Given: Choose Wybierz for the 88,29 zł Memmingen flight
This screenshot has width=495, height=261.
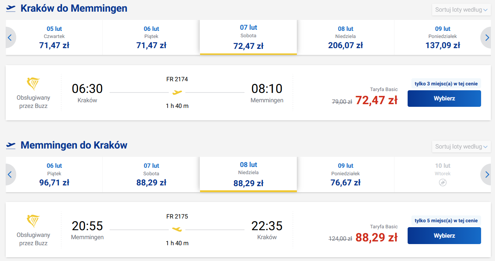Looking at the screenshot, I should coord(444,236).
